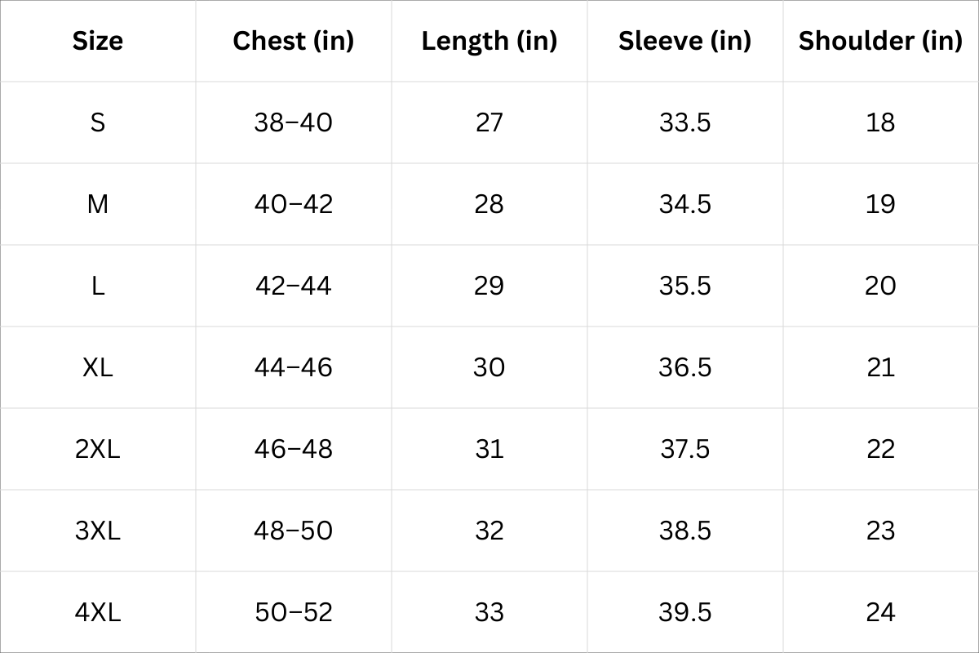Click the S size row label

pyautogui.click(x=98, y=122)
